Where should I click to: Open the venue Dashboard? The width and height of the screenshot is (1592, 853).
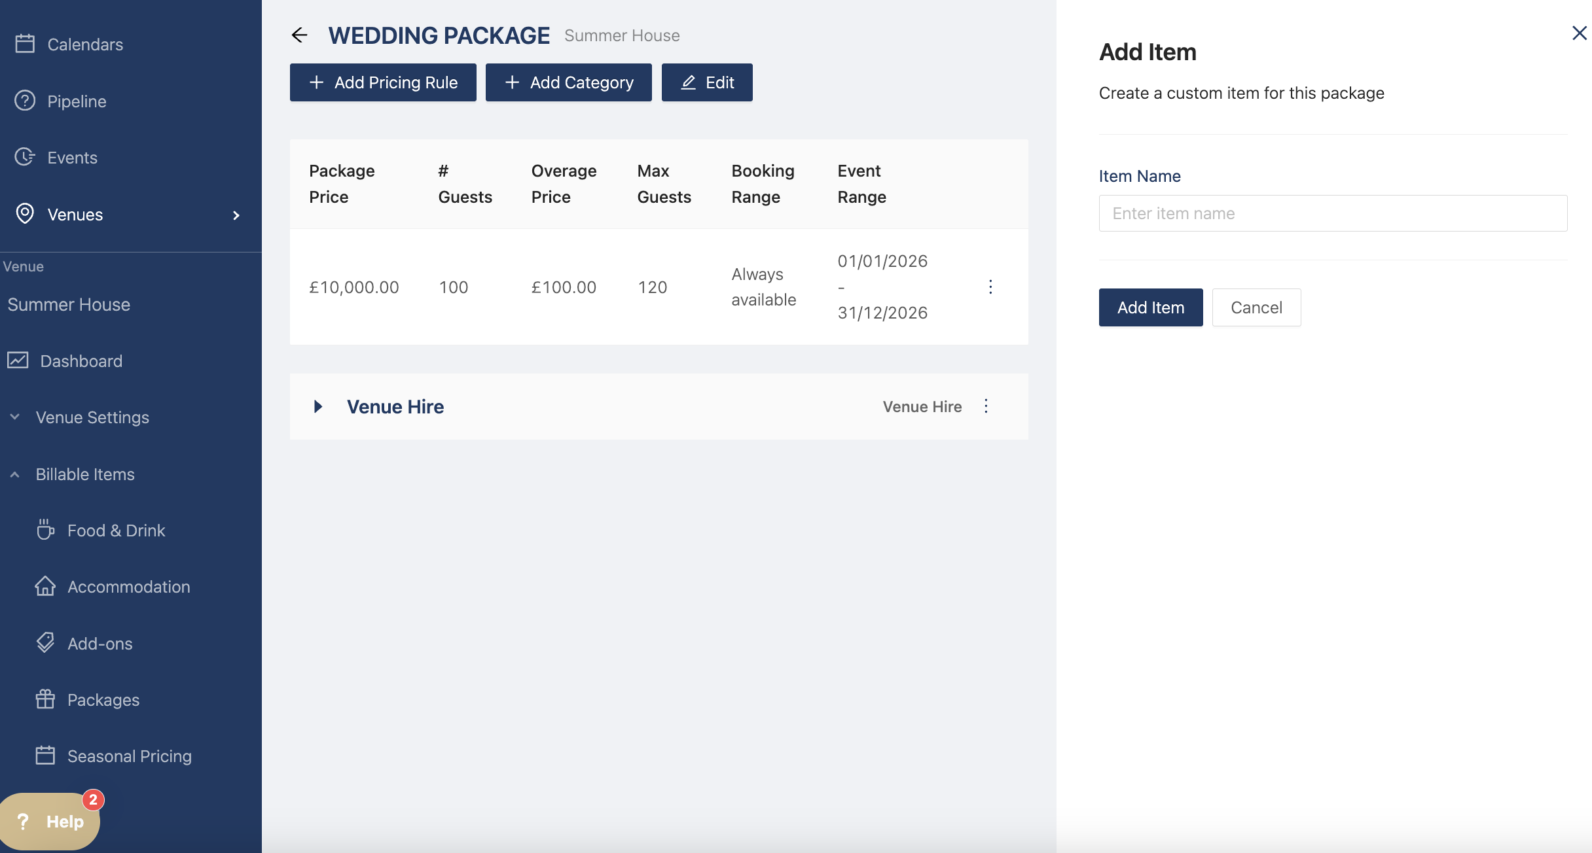pos(81,361)
